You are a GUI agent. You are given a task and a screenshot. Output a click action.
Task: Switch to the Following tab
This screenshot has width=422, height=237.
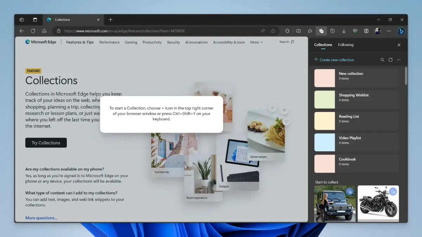tap(346, 45)
